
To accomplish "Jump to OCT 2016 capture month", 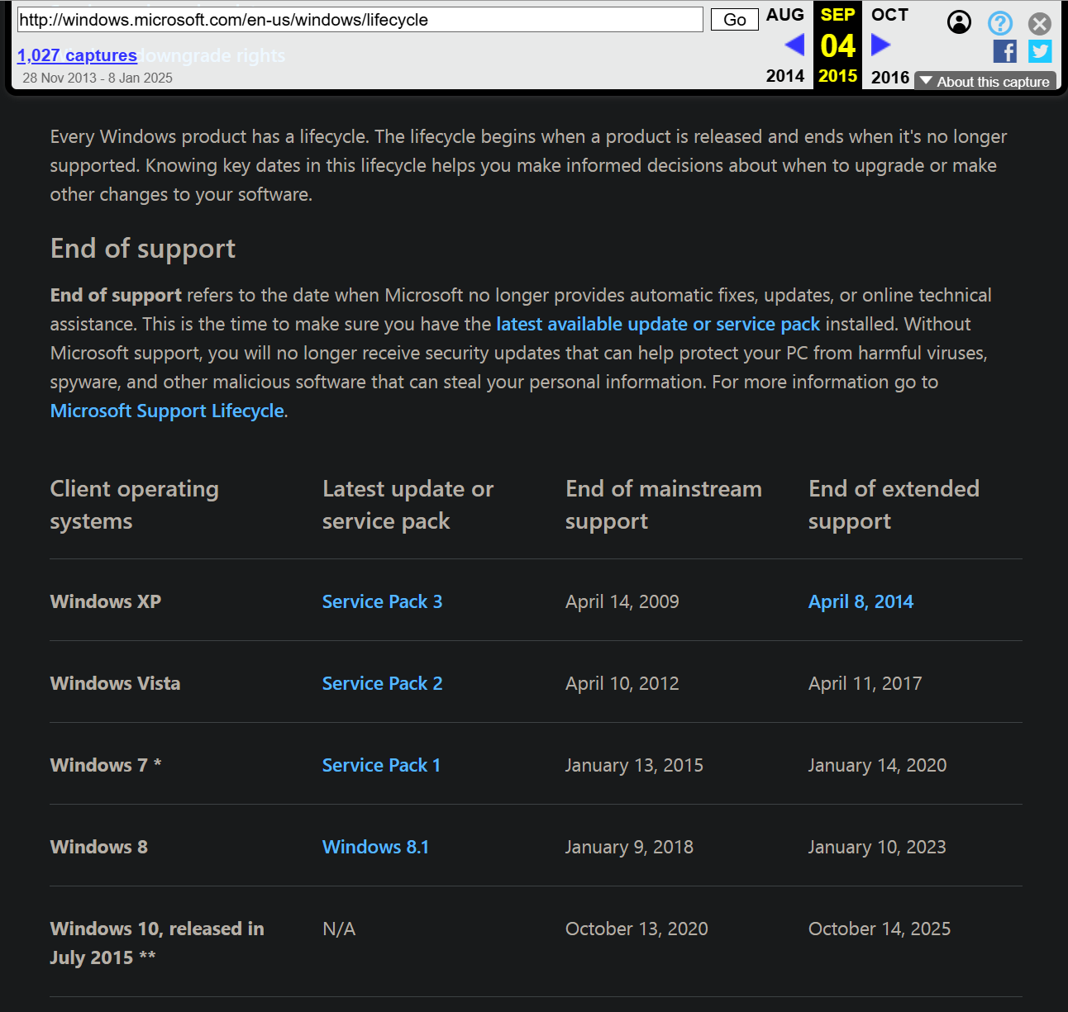I will click(x=889, y=15).
